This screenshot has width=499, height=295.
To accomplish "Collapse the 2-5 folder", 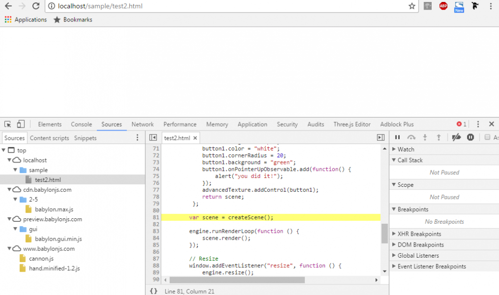I will coord(15,199).
